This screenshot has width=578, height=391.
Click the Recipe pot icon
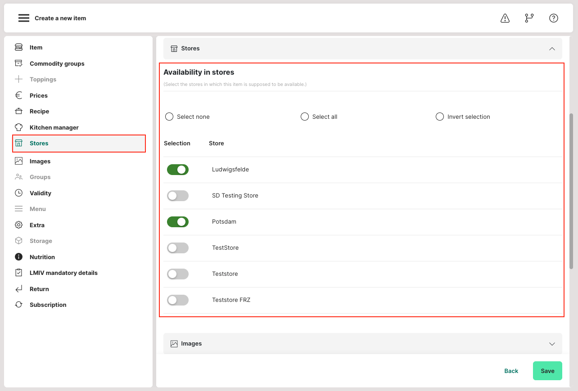[18, 111]
